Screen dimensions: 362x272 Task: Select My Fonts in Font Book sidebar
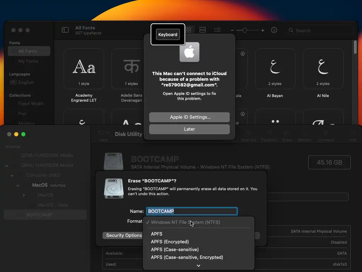coord(29,61)
